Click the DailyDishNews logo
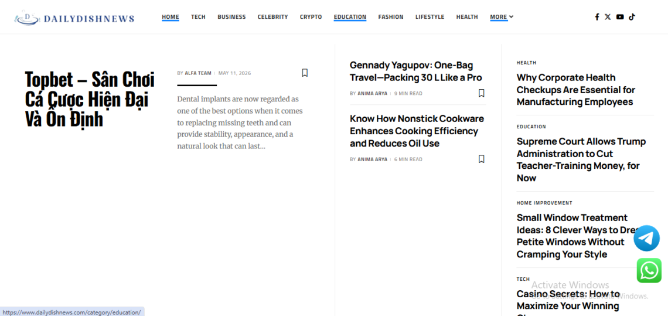Viewport: 668px width, 316px height. [74, 18]
